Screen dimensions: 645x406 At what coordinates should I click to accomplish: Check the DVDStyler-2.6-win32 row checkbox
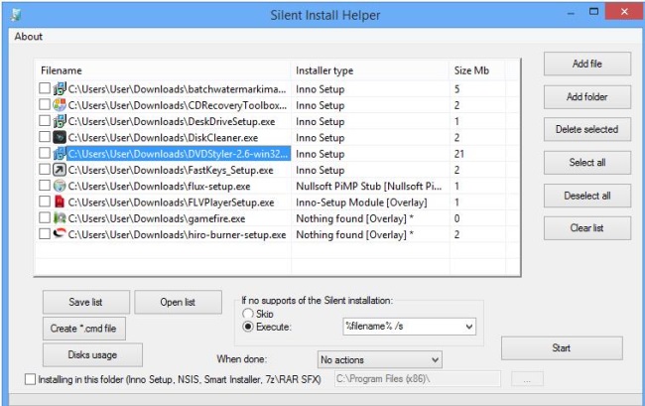click(45, 153)
